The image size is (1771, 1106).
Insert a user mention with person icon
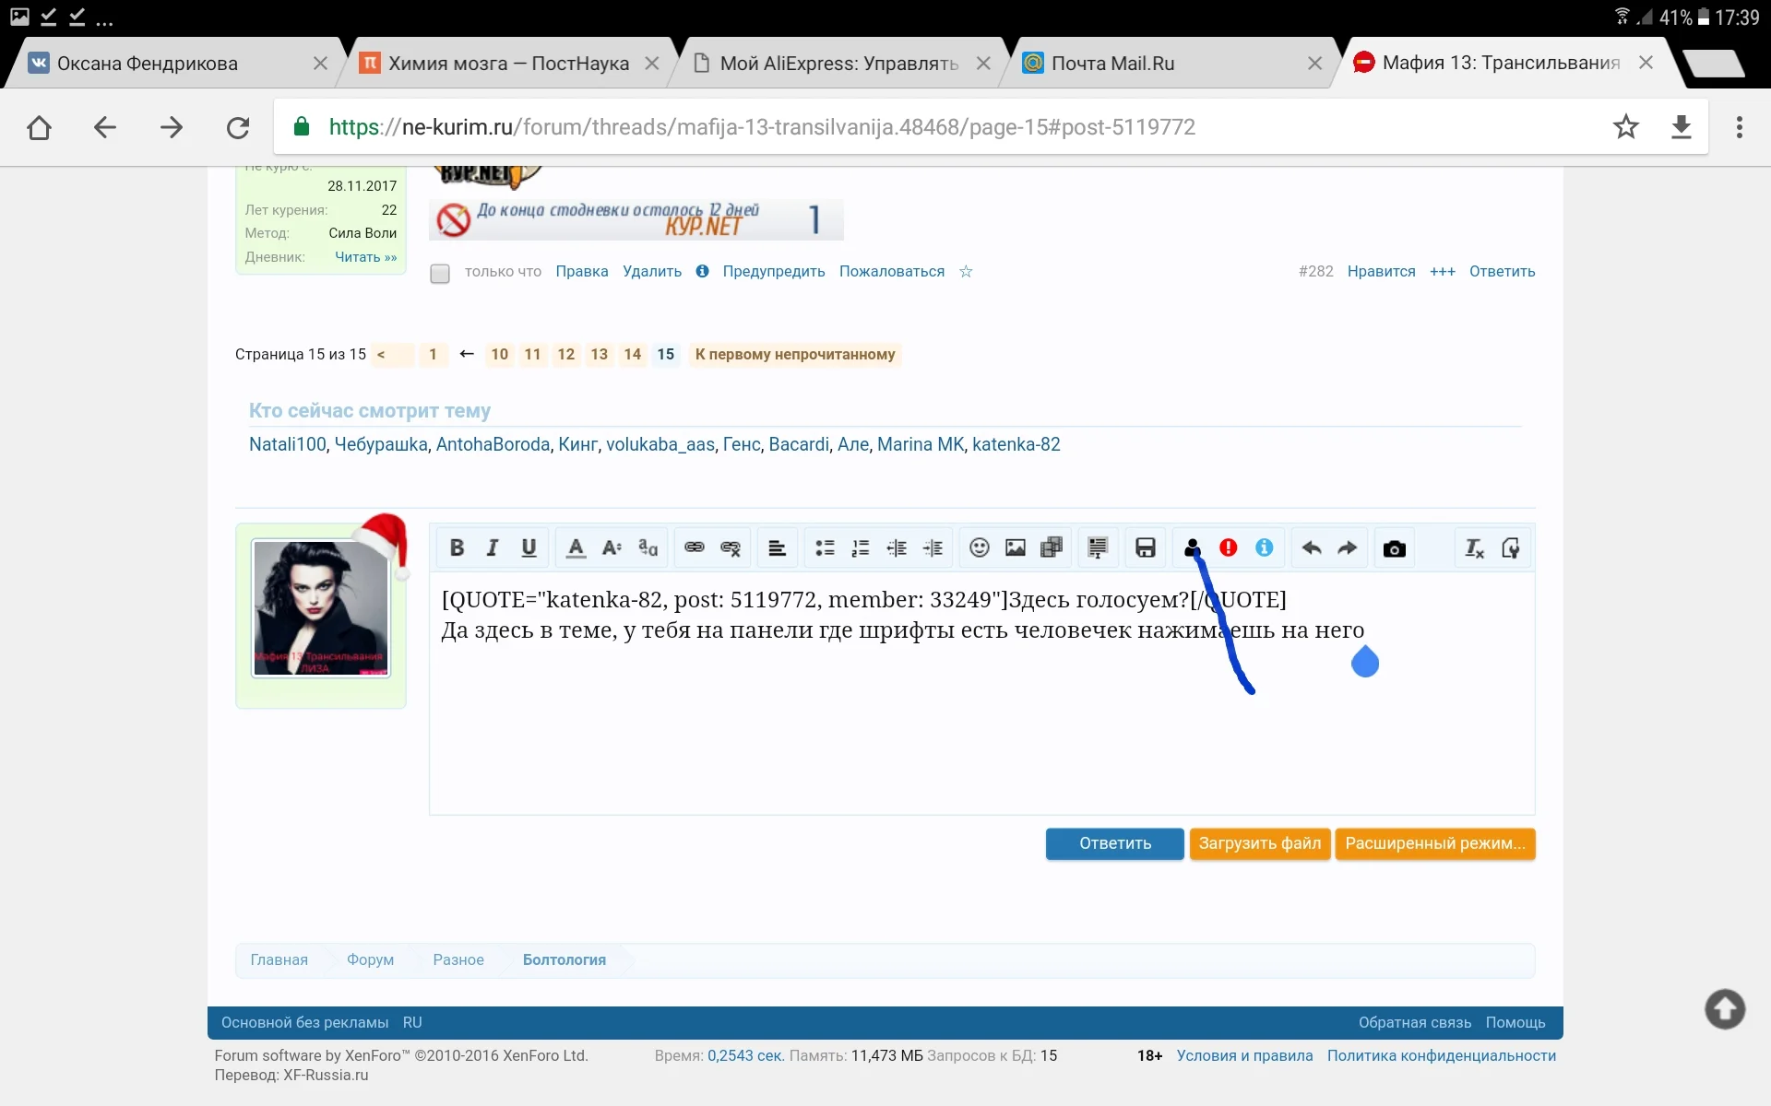tap(1192, 547)
